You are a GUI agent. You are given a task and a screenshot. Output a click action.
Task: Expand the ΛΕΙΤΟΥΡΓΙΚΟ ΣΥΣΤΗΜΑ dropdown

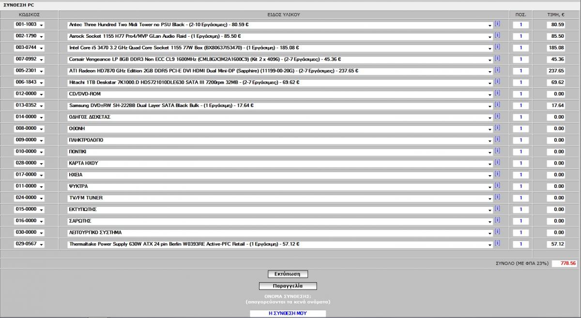coord(280,233)
